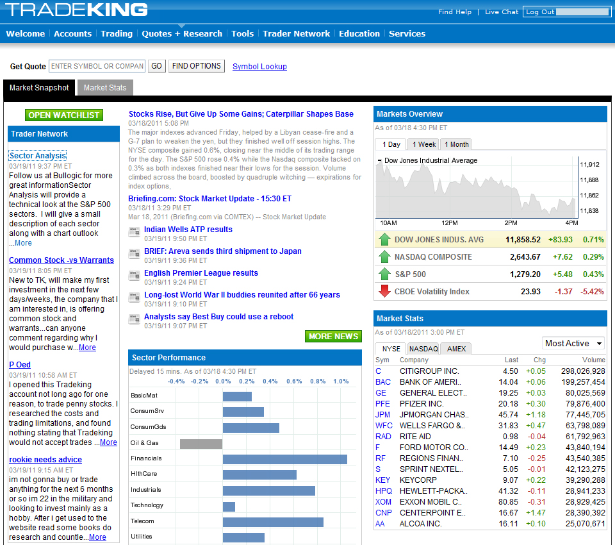Open the Quotes + Research menu
Image resolution: width=615 pixels, height=545 pixels.
coord(182,34)
